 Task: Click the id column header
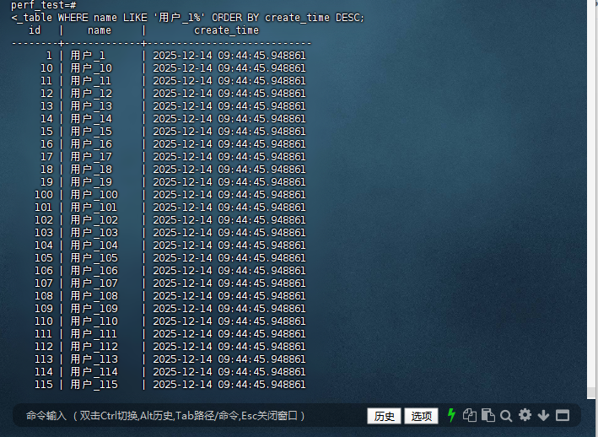[35, 30]
